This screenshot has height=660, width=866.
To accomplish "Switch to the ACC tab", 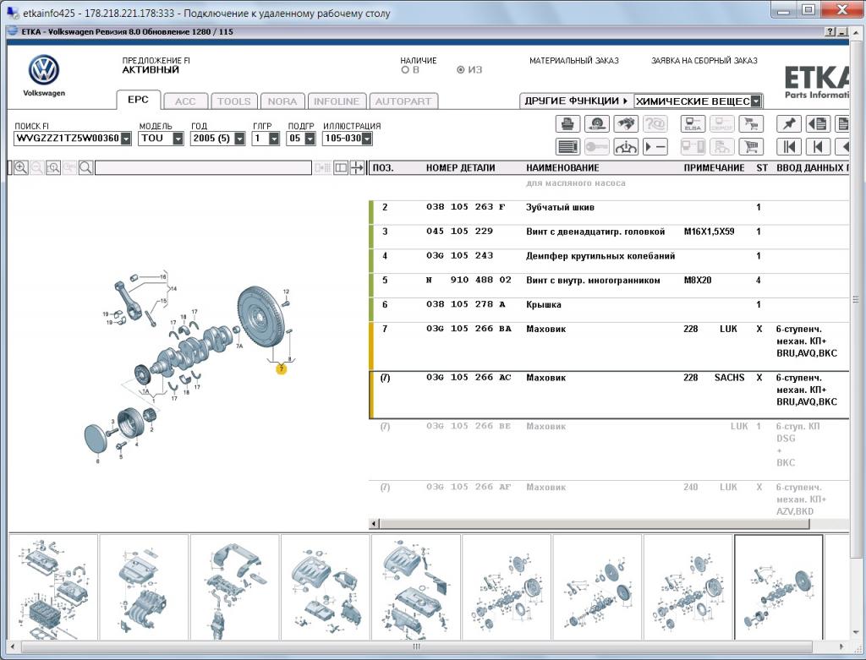I will click(x=185, y=101).
